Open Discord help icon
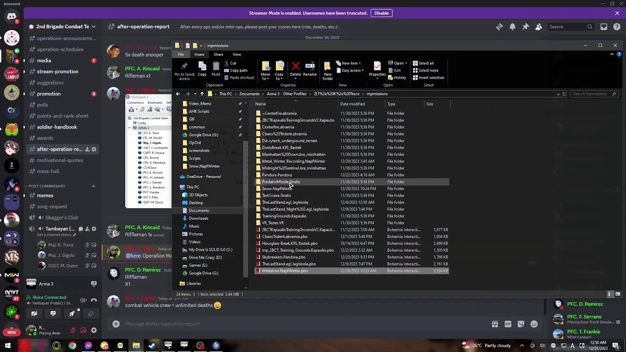 (617, 27)
